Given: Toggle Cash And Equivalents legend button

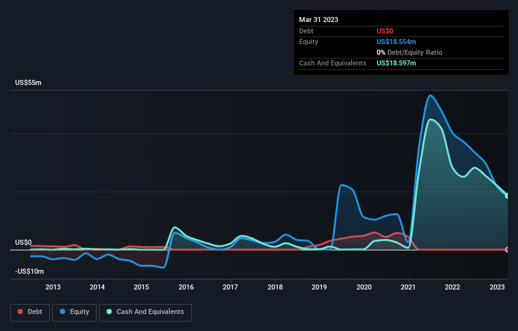Looking at the screenshot, I should tap(145, 312).
